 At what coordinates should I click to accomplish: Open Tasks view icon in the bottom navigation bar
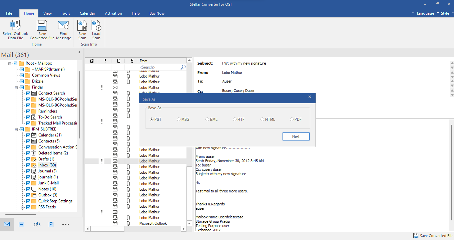pyautogui.click(x=51, y=224)
